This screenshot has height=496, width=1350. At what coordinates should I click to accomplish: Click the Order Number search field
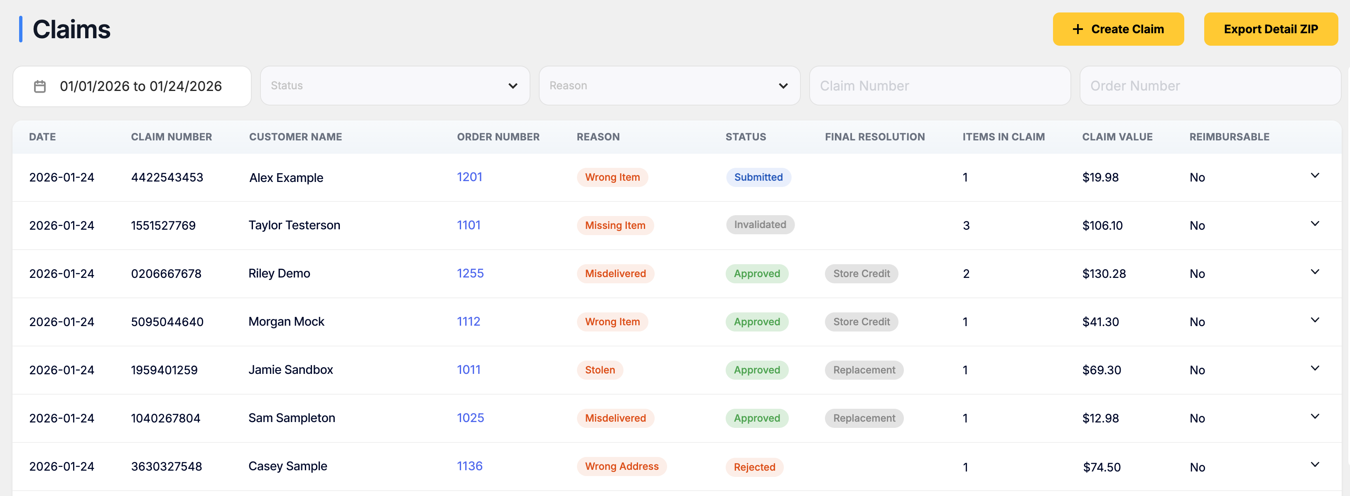1210,86
